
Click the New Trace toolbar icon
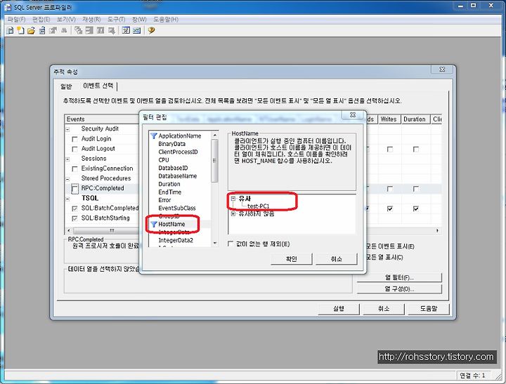(10, 31)
